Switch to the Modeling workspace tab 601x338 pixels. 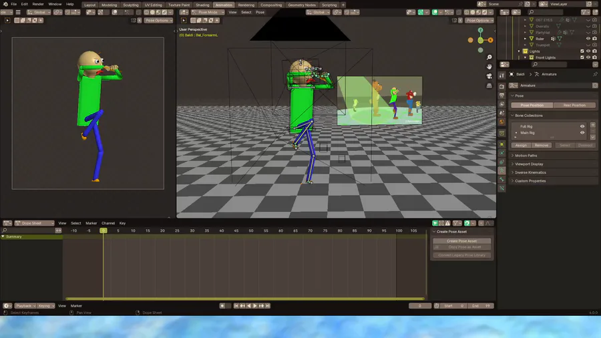point(110,5)
